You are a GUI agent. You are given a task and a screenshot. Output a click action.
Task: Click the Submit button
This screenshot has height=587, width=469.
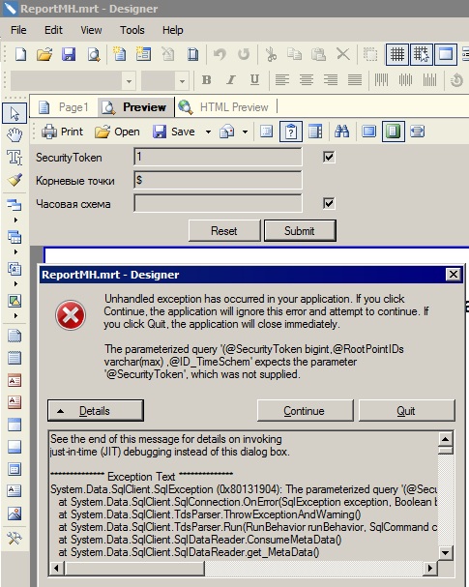[x=300, y=230]
